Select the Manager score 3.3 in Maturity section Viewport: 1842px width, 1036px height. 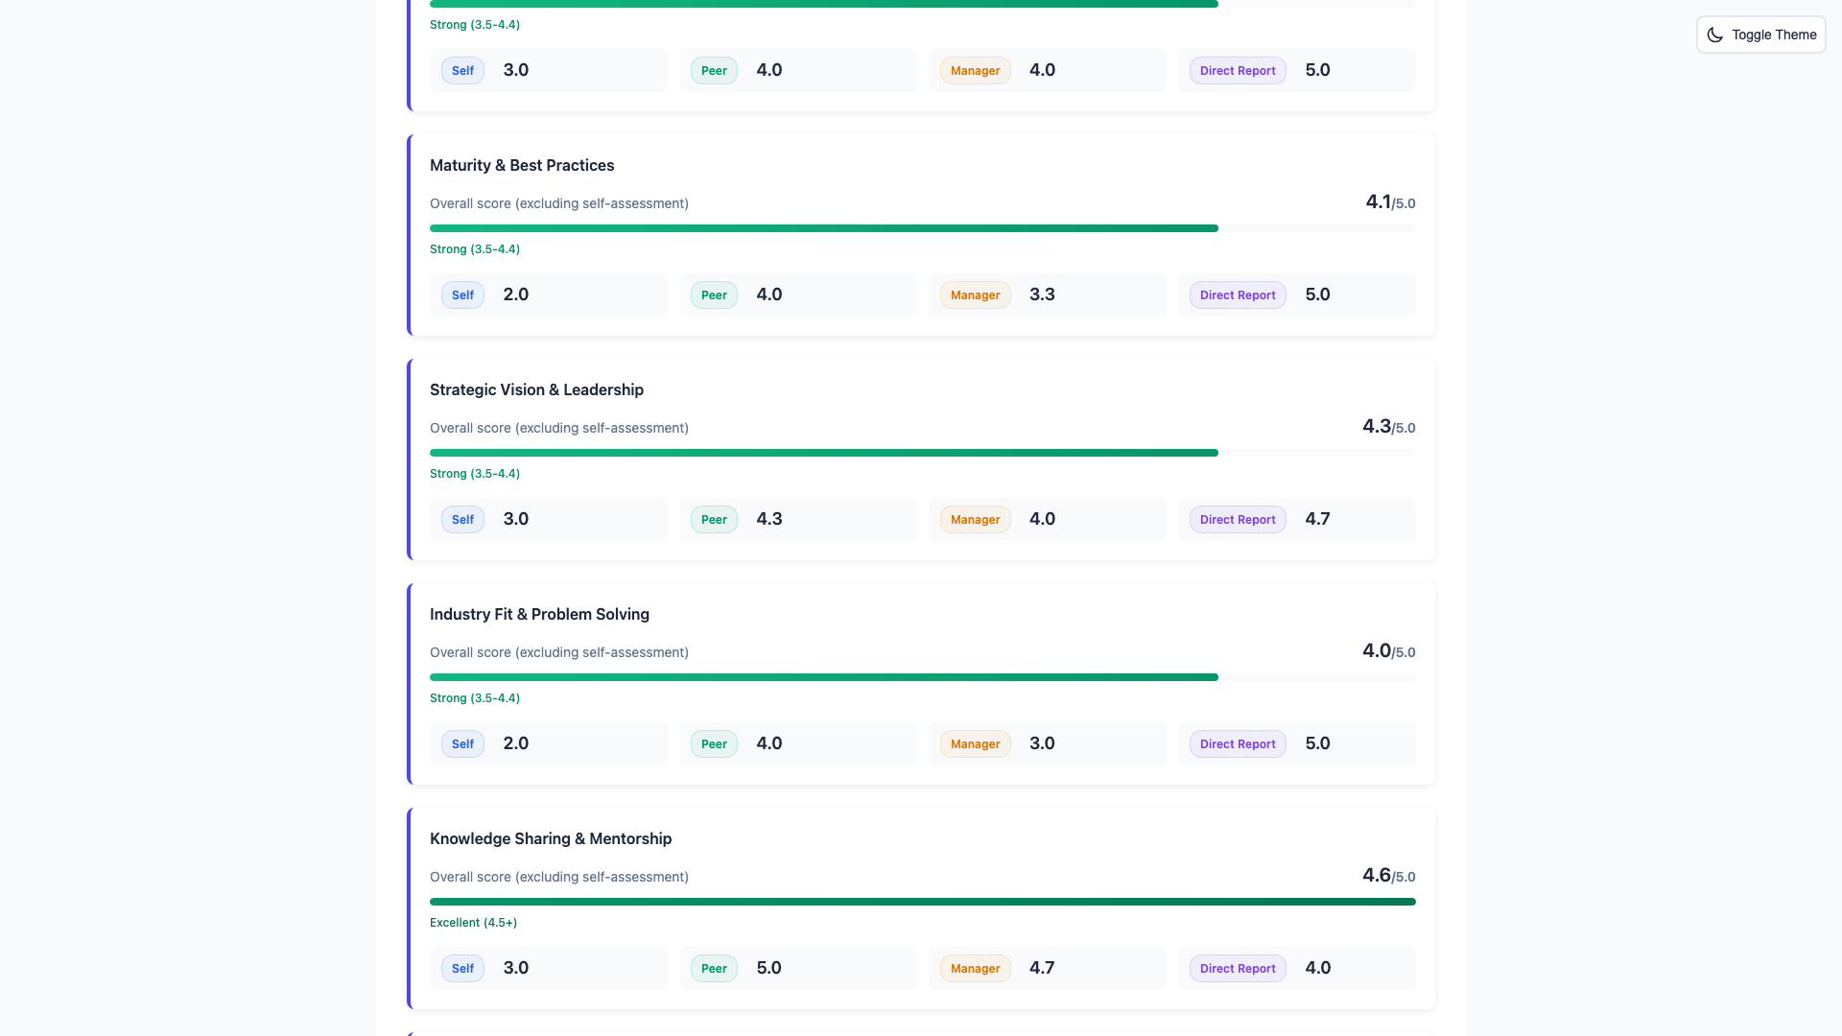(1042, 294)
